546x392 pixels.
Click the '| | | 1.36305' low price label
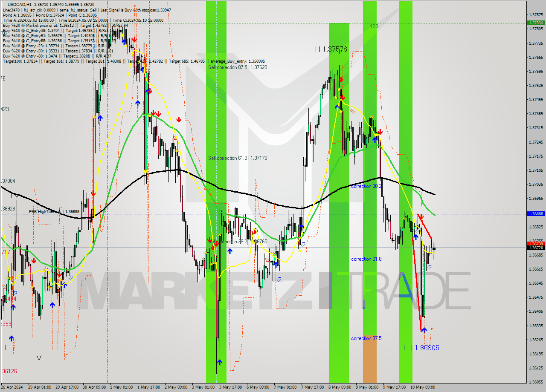[x=421, y=348]
